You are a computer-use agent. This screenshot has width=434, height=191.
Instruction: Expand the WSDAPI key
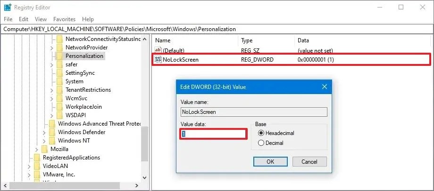(52, 115)
